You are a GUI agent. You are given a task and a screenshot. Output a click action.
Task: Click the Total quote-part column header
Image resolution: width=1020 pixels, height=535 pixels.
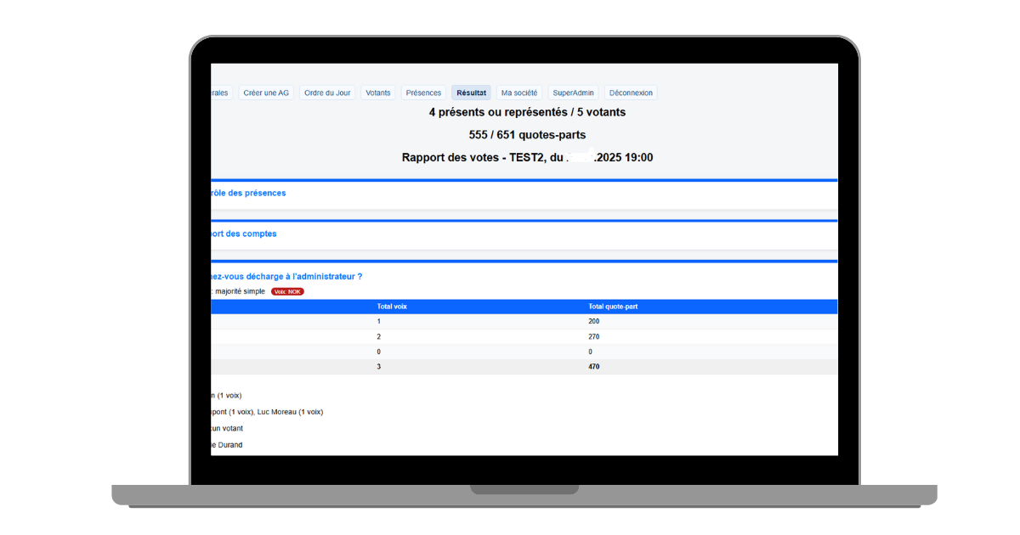pos(612,306)
